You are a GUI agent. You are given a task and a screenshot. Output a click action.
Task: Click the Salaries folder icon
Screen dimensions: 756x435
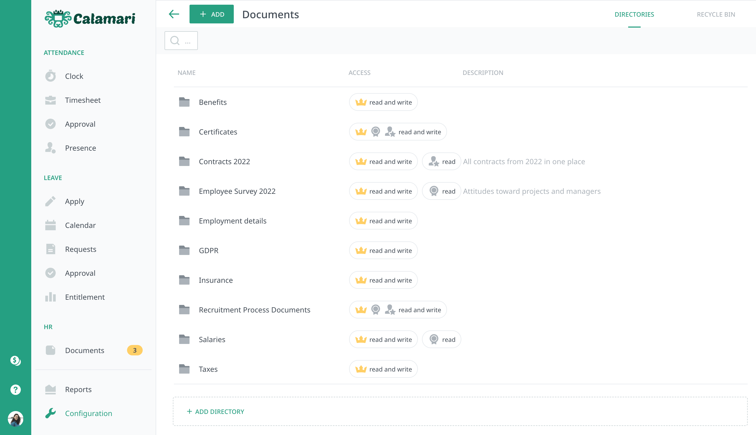184,340
